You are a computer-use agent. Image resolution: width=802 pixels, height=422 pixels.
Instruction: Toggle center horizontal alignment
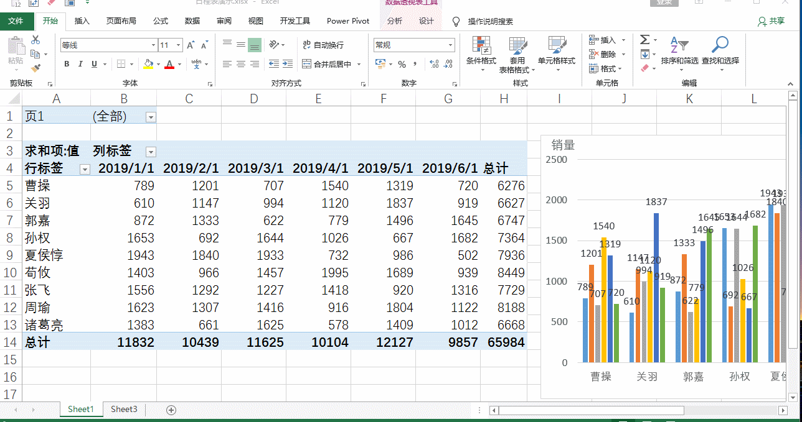(x=240, y=64)
